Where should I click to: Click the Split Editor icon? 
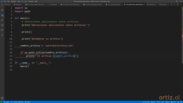(178, 5)
